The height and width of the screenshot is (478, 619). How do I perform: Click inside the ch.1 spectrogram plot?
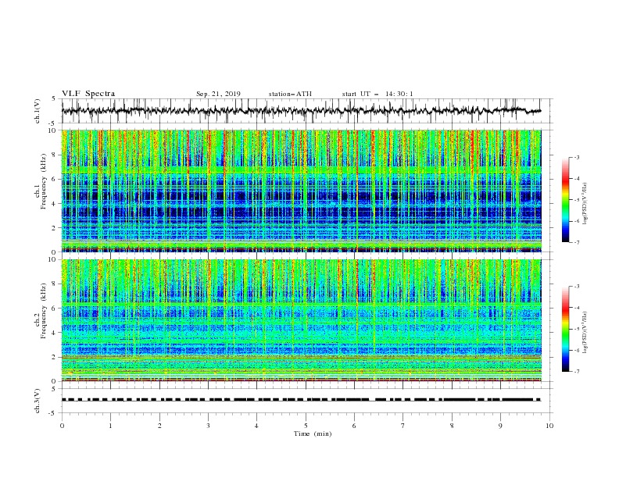[x=302, y=191]
